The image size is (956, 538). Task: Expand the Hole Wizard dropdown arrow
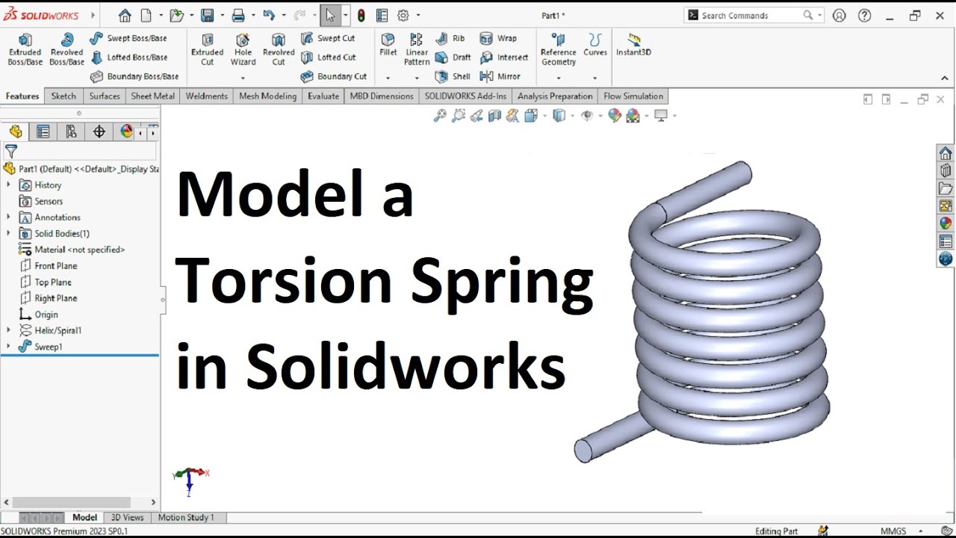point(243,78)
